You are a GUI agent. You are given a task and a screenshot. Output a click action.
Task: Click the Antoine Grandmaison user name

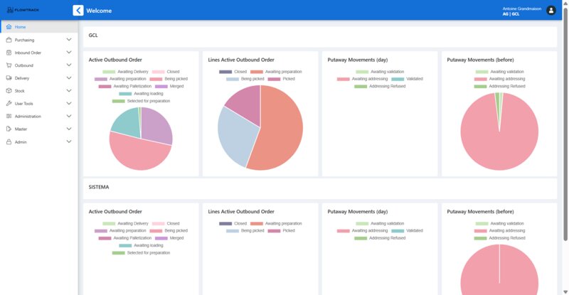[x=522, y=8]
